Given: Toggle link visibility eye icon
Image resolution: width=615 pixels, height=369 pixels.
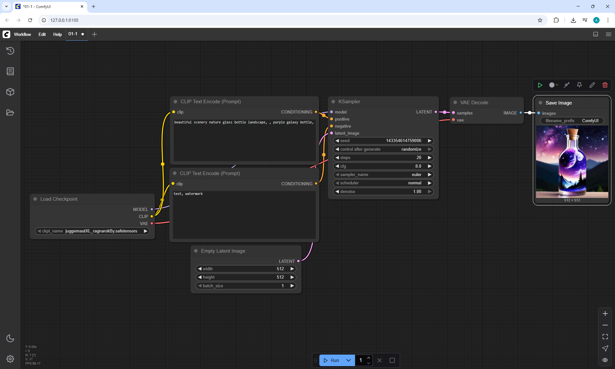Looking at the screenshot, I should click(605, 360).
